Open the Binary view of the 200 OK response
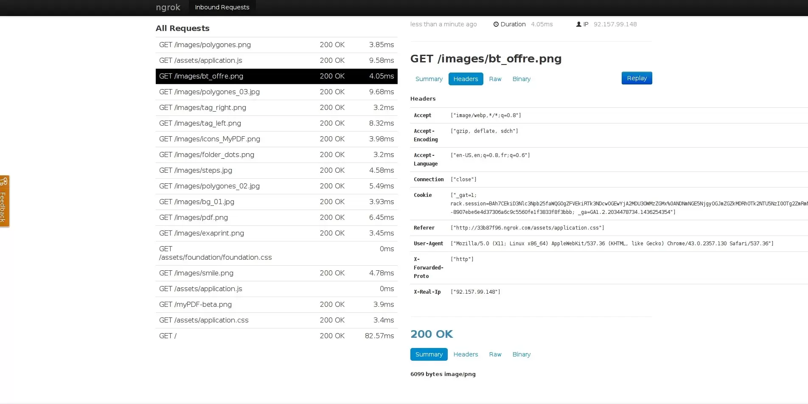The image size is (808, 404). (521, 354)
